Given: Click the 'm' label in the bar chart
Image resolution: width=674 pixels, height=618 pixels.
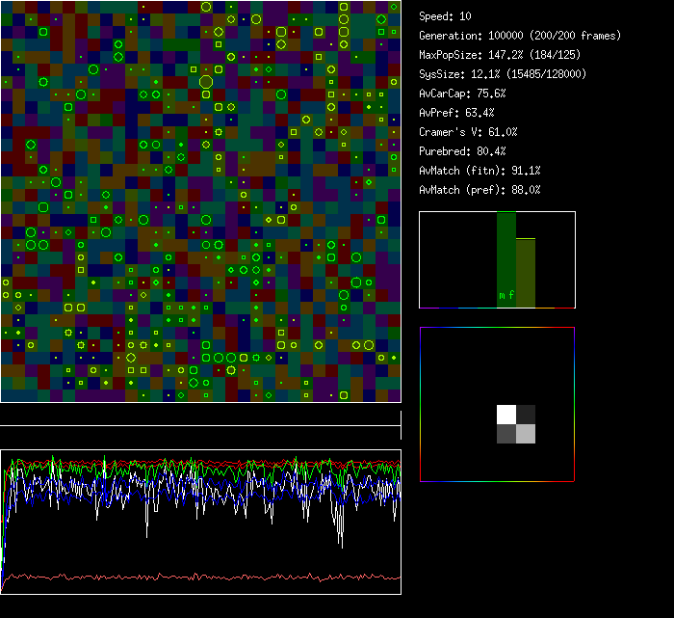Looking at the screenshot, I should tap(502, 295).
